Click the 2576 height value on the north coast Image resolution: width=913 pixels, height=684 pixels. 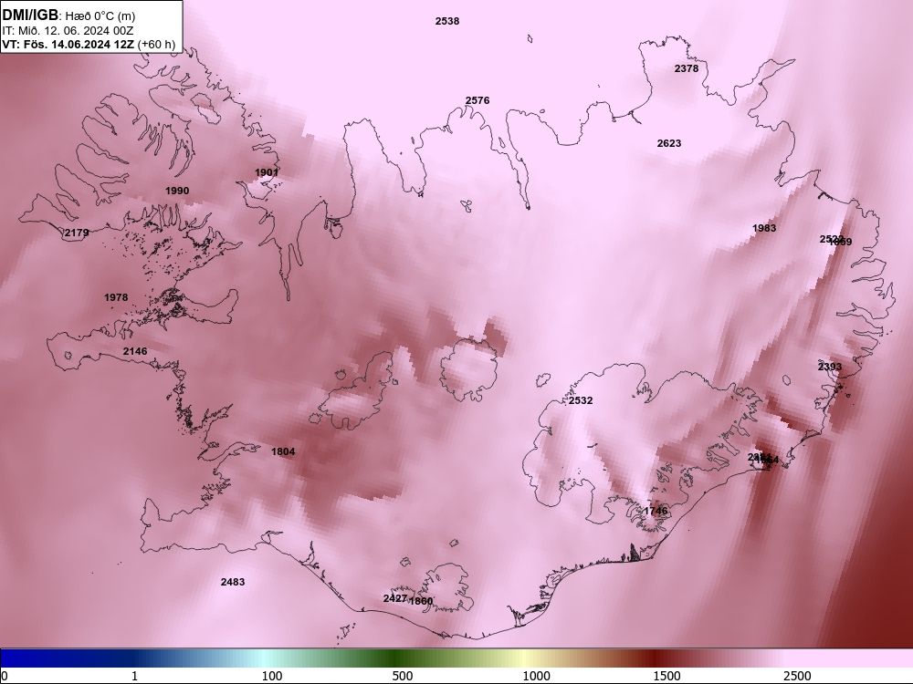477,100
